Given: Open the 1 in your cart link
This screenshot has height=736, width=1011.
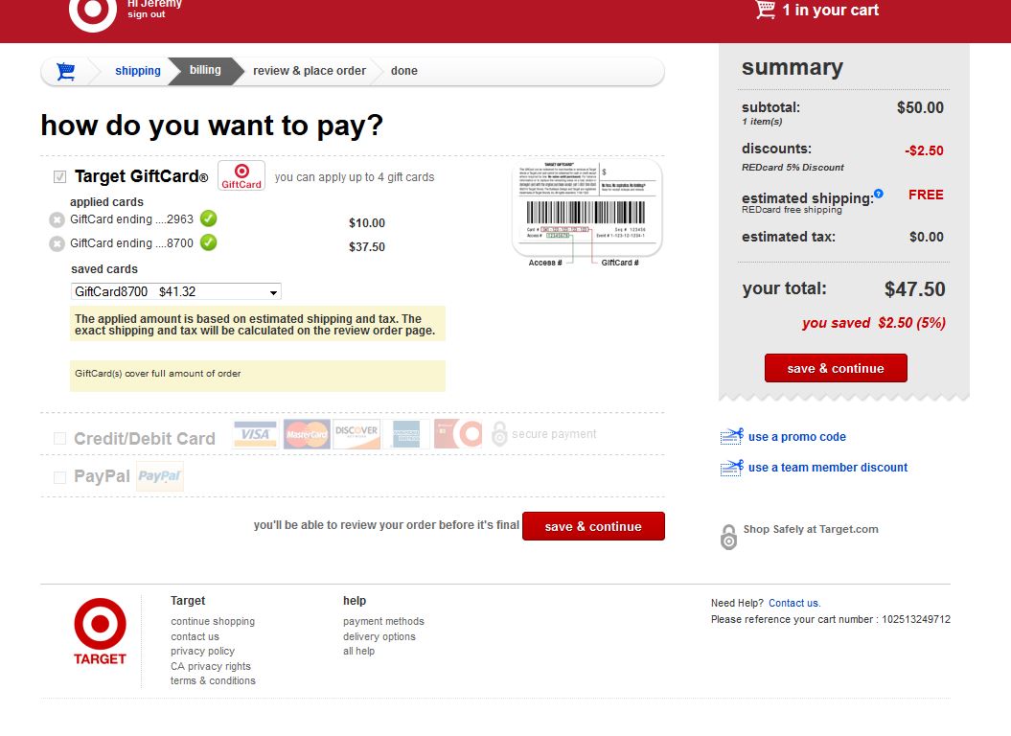Looking at the screenshot, I should click(x=831, y=10).
